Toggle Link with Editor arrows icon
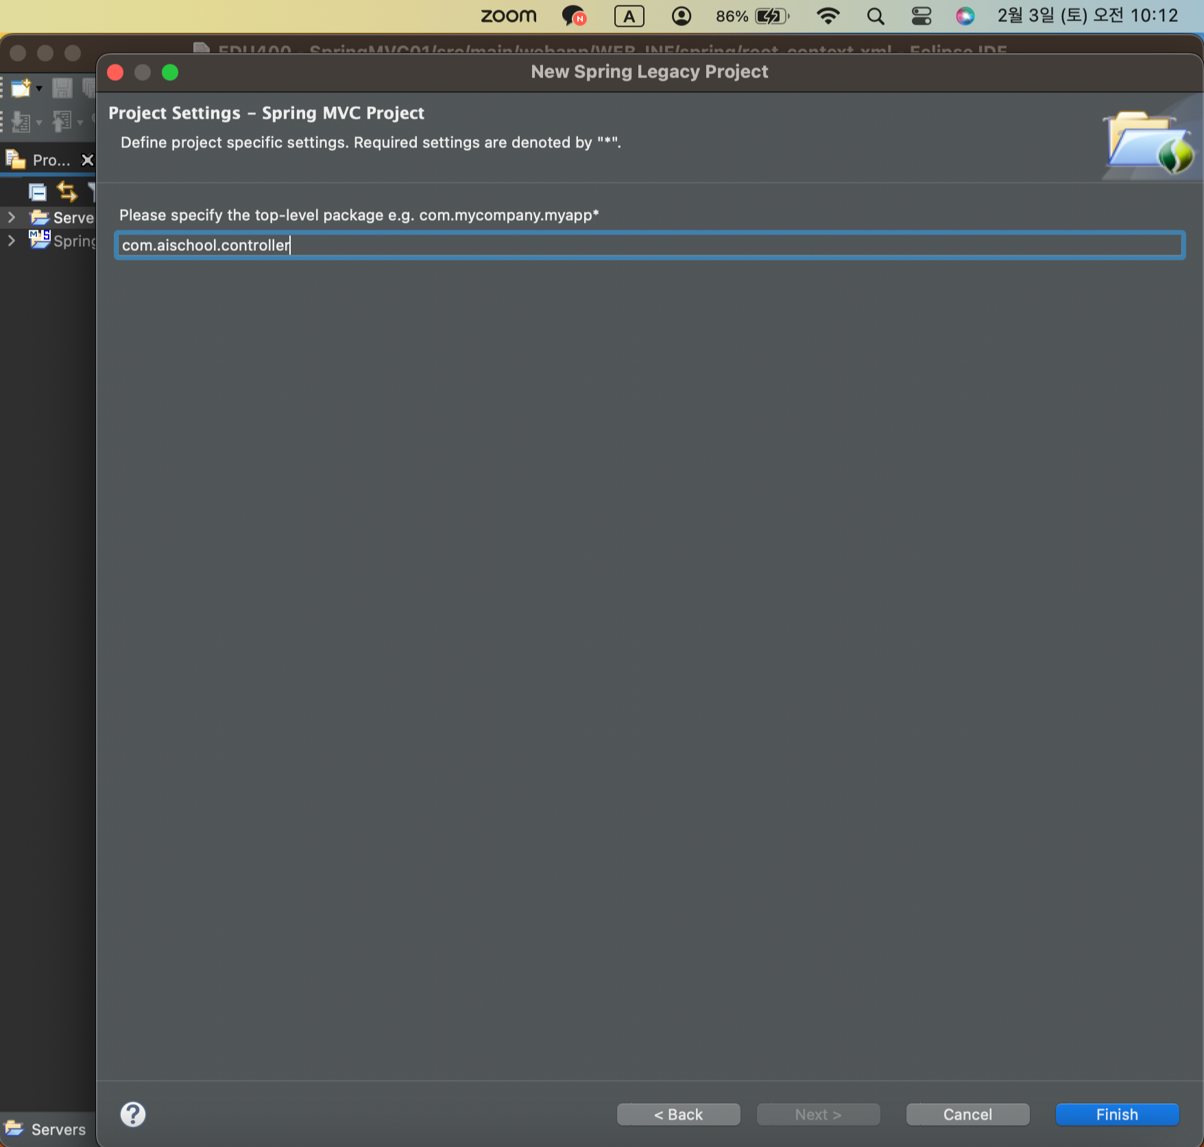The height and width of the screenshot is (1147, 1204). (67, 192)
